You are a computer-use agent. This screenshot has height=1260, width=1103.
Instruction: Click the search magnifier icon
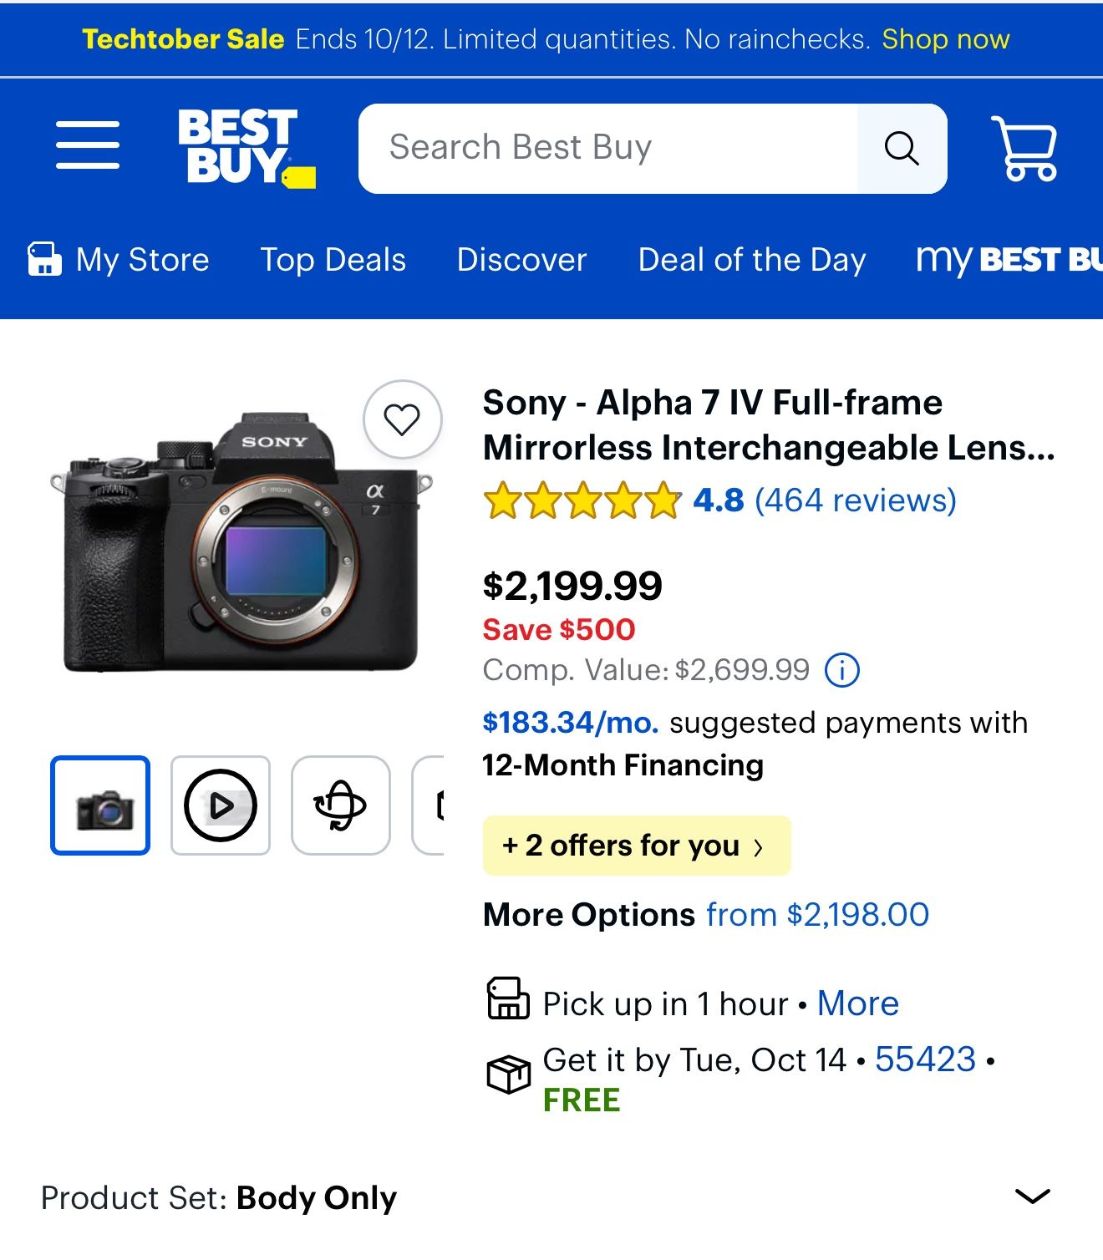(x=902, y=149)
